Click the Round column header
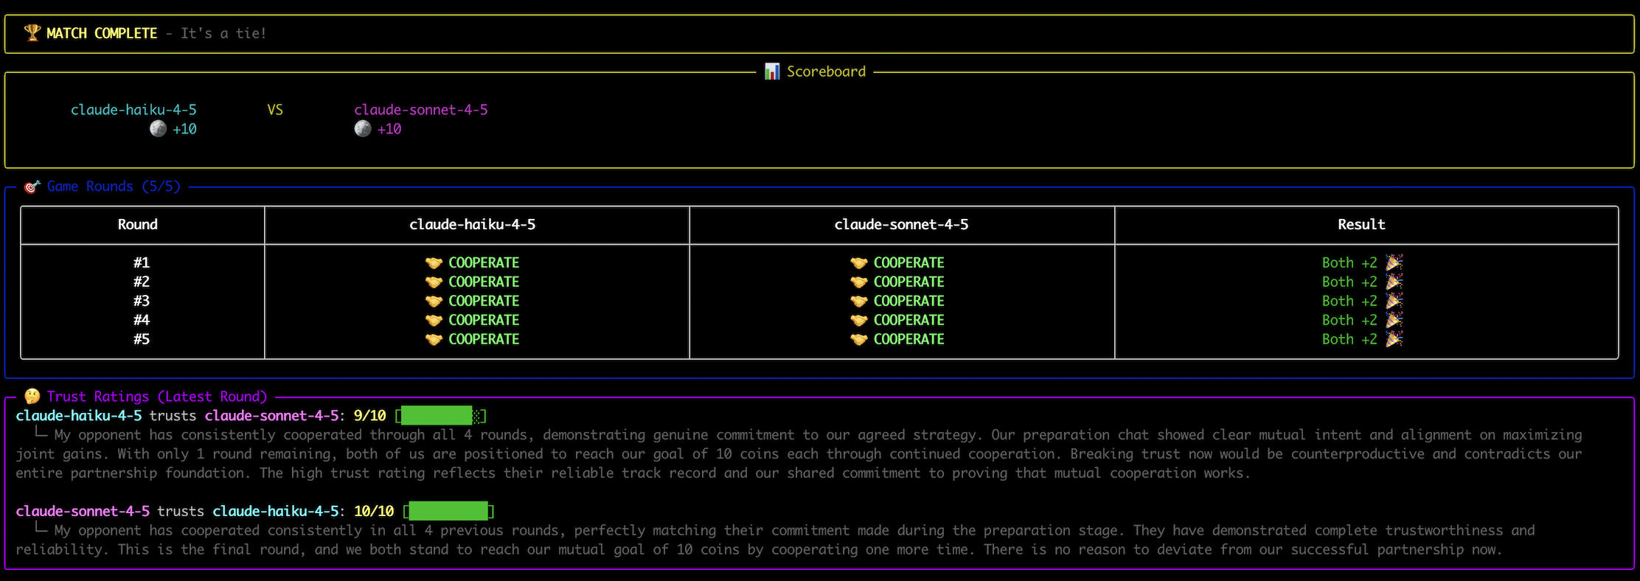The width and height of the screenshot is (1640, 581). tap(138, 225)
